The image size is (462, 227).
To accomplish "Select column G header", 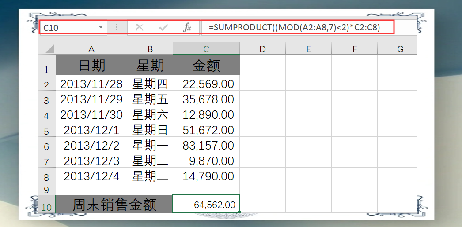I will pyautogui.click(x=398, y=49).
